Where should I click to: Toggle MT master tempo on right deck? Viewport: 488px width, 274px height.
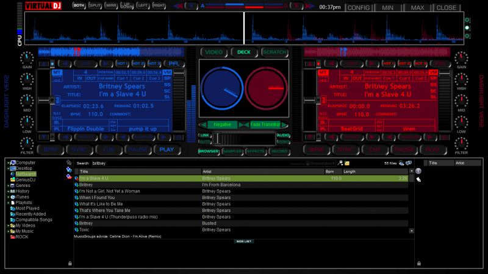point(323,72)
